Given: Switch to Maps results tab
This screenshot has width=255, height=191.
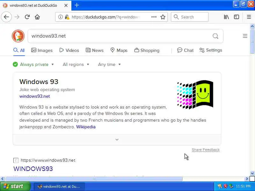Looking at the screenshot, I should pyautogui.click(x=119, y=50).
